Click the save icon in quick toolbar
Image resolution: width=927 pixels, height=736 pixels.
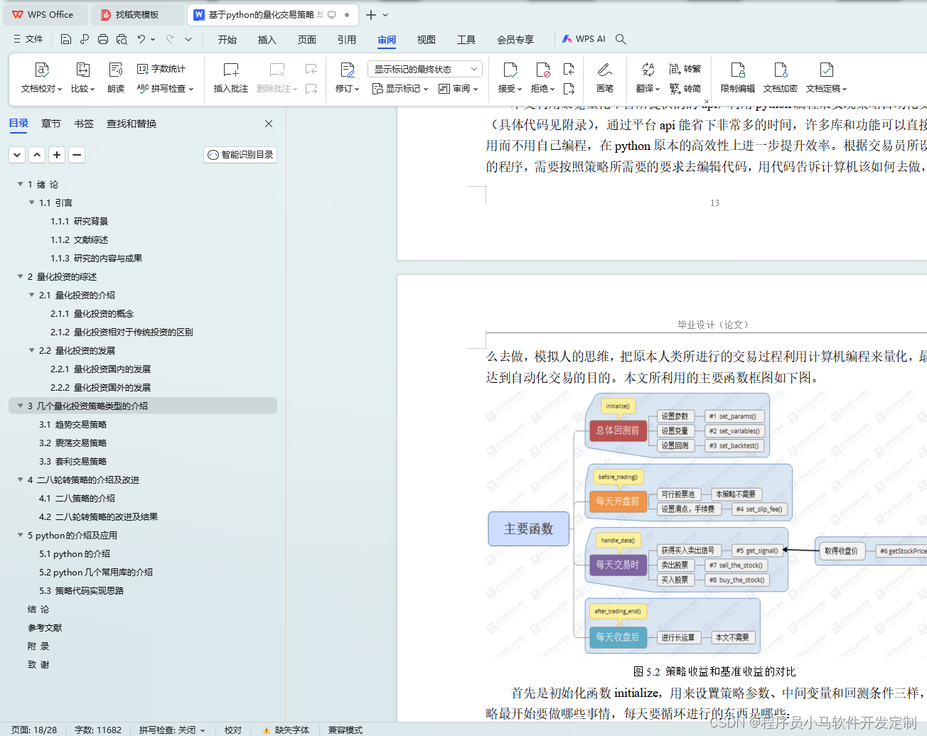(x=66, y=39)
